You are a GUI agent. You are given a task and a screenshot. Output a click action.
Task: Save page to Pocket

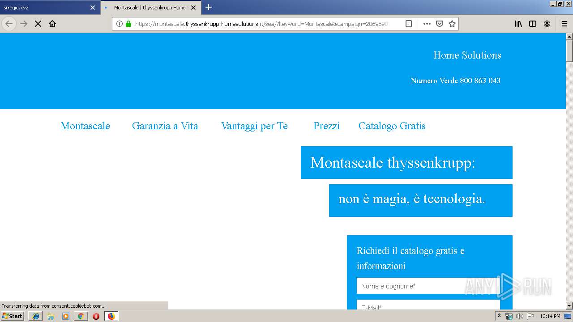[x=440, y=24]
